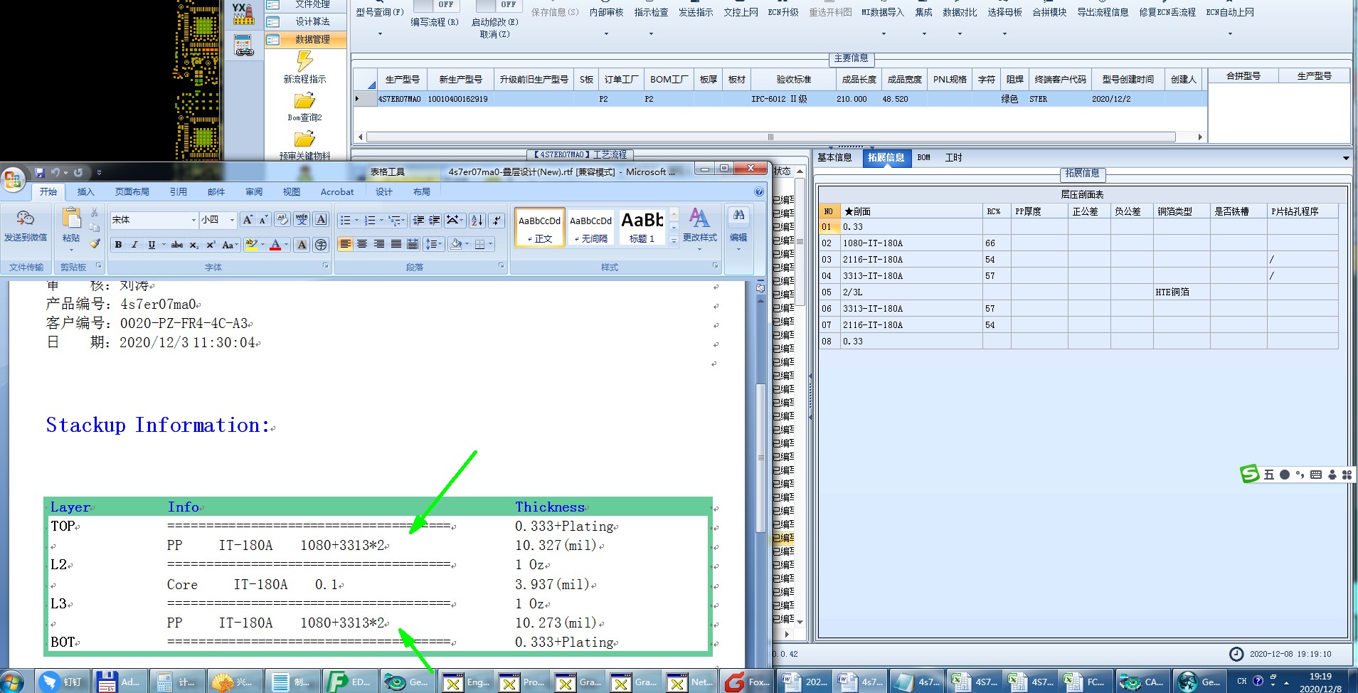The width and height of the screenshot is (1358, 693).
Task: Click the 导出流程信息 button
Action: point(1103,12)
